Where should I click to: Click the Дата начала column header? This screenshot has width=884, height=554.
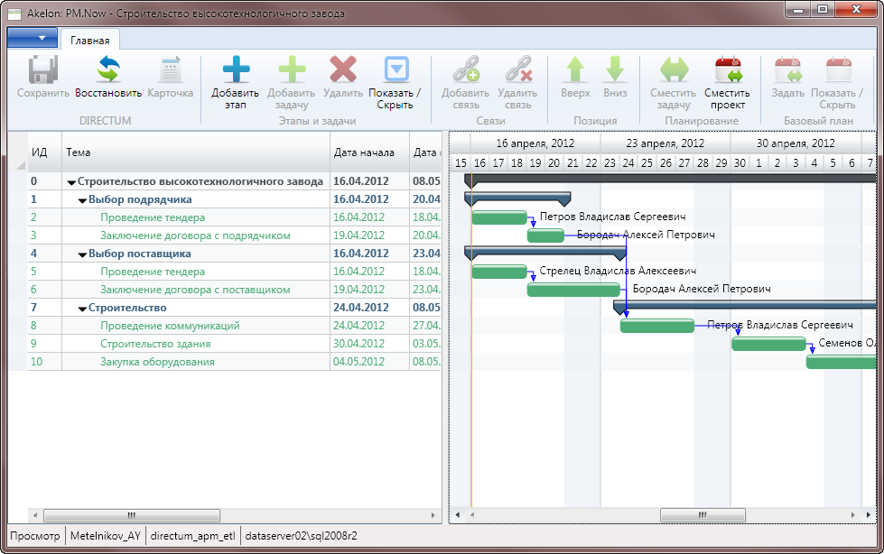point(369,152)
